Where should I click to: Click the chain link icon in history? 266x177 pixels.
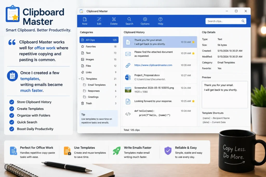point(128,65)
